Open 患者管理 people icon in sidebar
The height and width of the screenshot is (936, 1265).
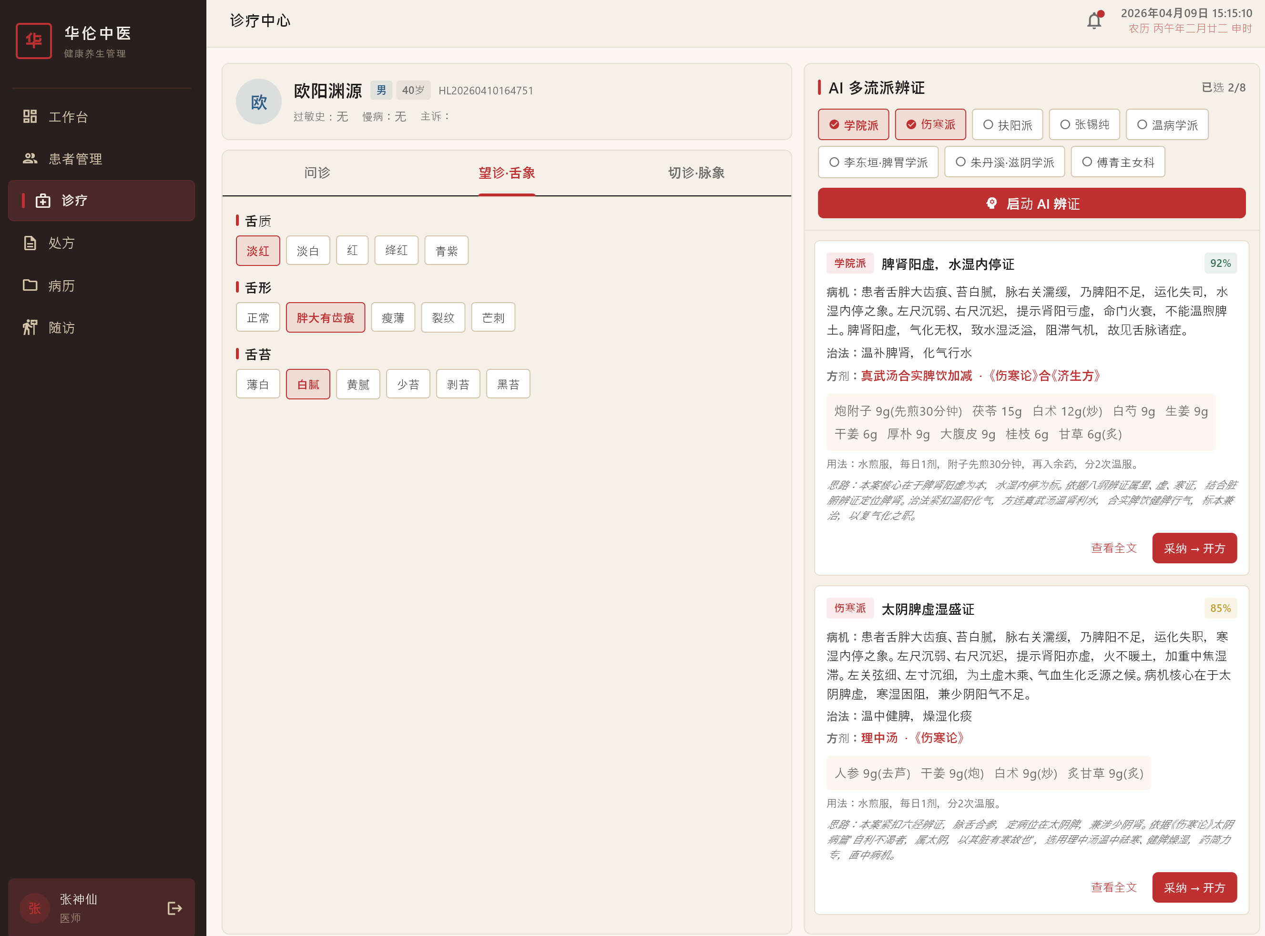[30, 159]
